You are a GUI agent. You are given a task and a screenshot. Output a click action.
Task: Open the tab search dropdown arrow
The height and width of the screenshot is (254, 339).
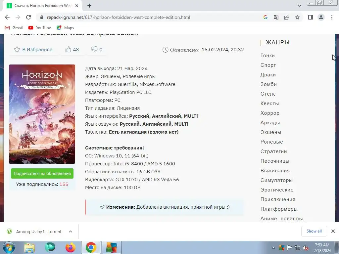tap(299, 6)
